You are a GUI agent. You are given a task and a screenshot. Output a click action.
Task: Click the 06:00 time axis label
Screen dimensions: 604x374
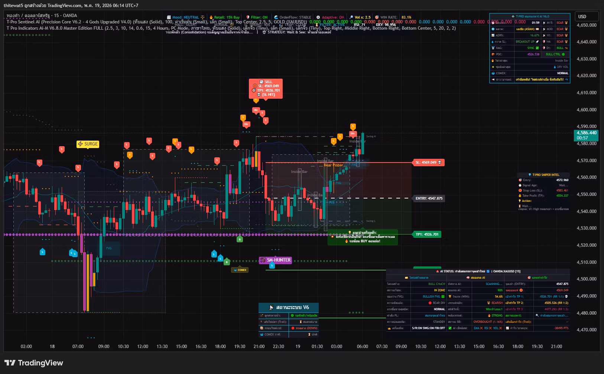click(362, 347)
